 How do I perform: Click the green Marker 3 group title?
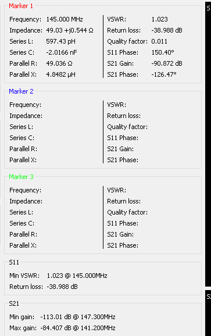click(x=21, y=177)
